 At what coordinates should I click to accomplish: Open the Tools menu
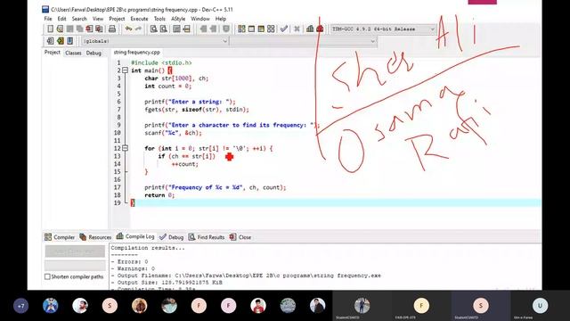pos(159,19)
